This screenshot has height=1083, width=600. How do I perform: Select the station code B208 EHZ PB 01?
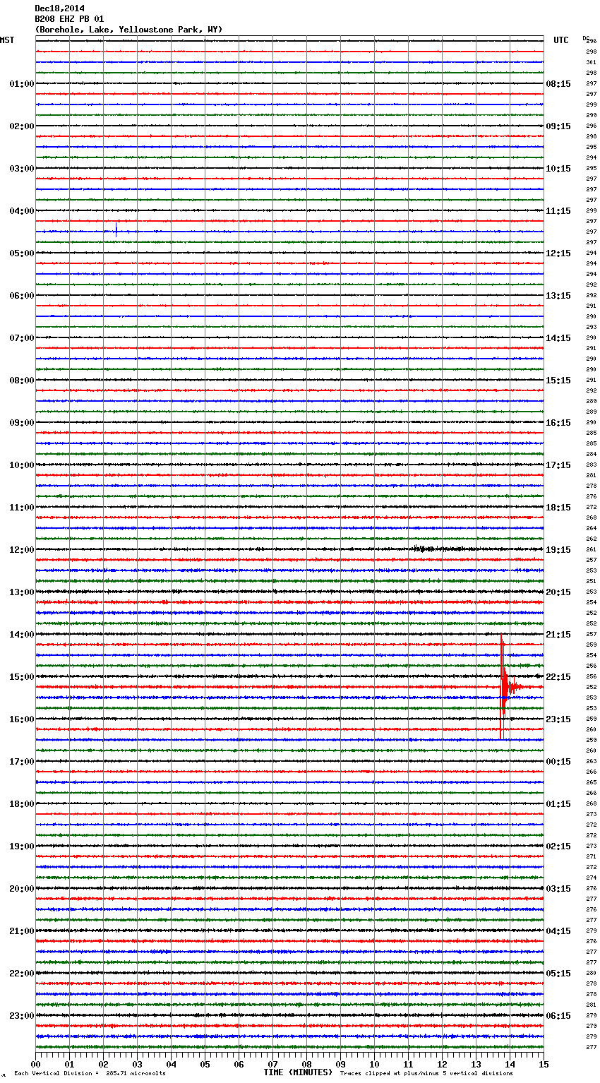point(69,19)
